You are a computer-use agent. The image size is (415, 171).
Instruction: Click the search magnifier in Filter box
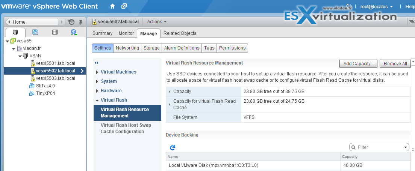pyautogui.click(x=354, y=147)
